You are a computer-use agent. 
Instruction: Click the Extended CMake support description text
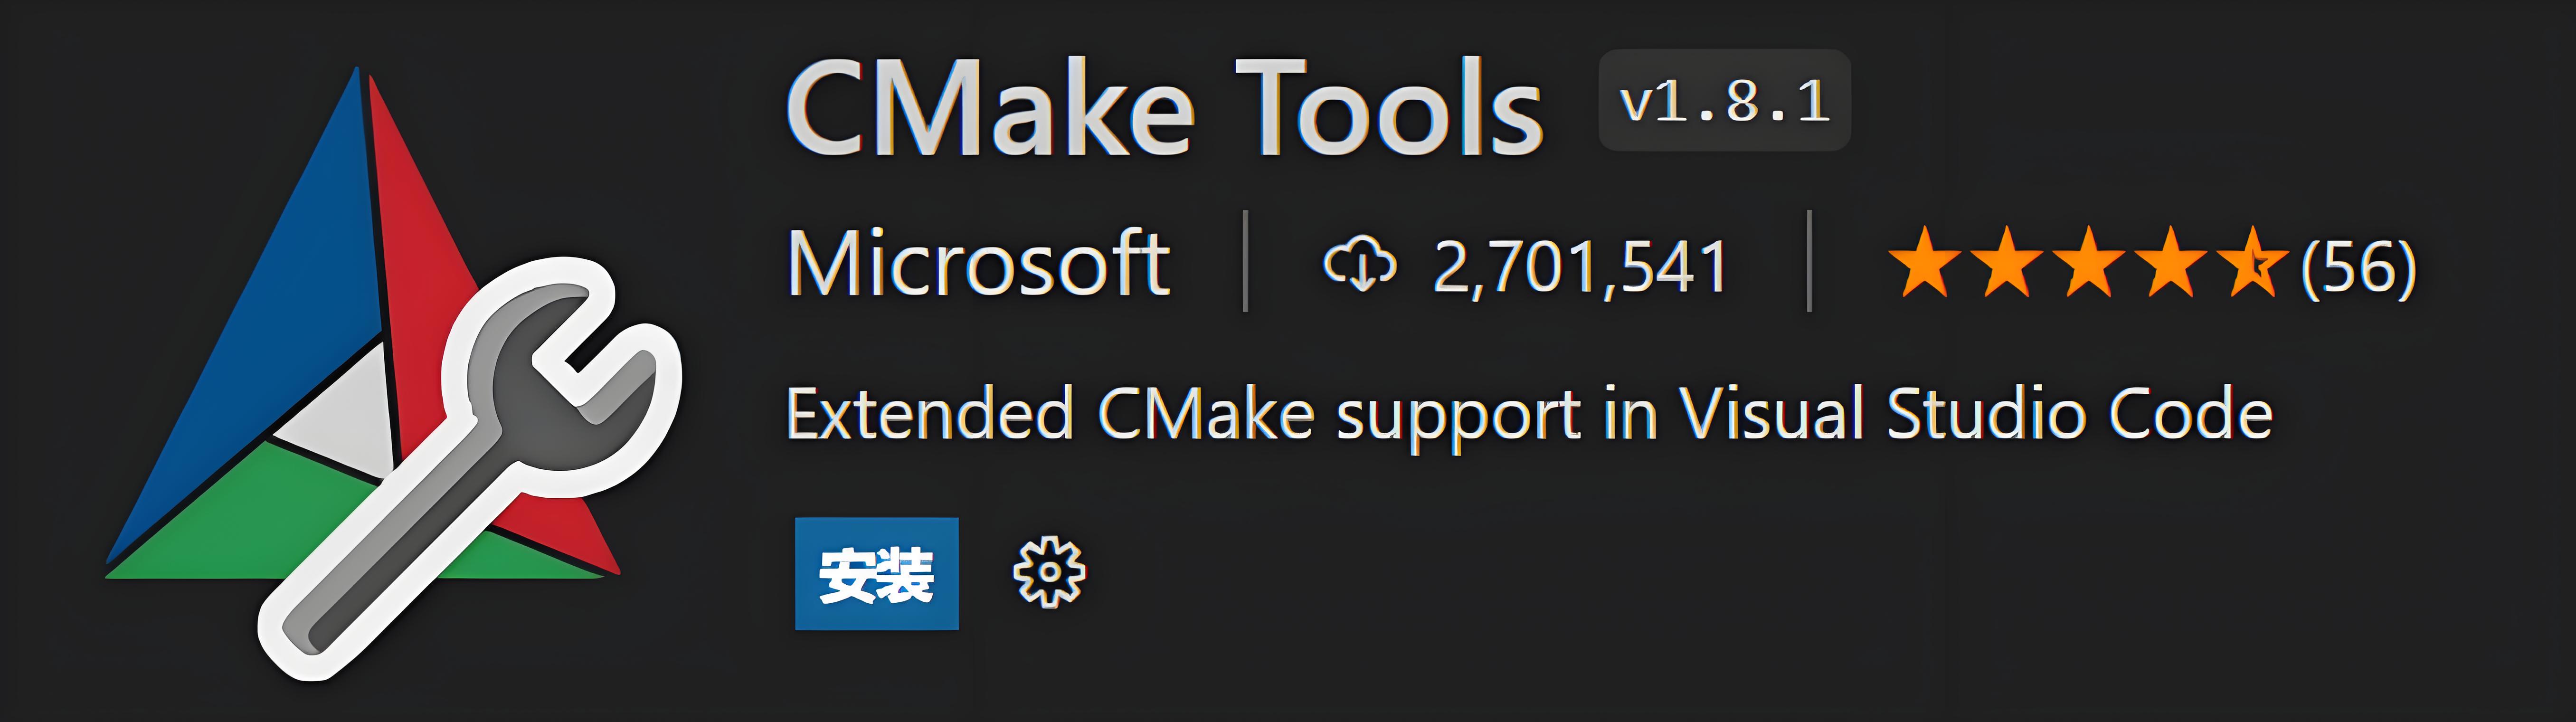tap(1529, 414)
